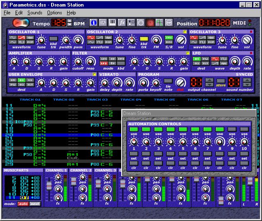Enable the LP1 filter mode
The image size is (262, 221).
(x=104, y=59)
